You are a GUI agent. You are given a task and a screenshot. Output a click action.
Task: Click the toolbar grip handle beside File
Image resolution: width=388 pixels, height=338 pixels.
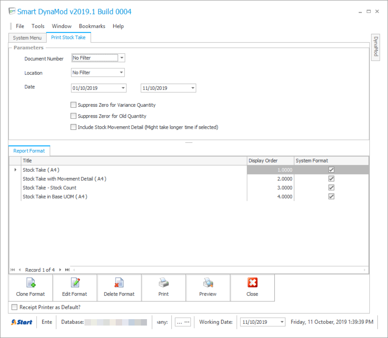click(x=11, y=26)
